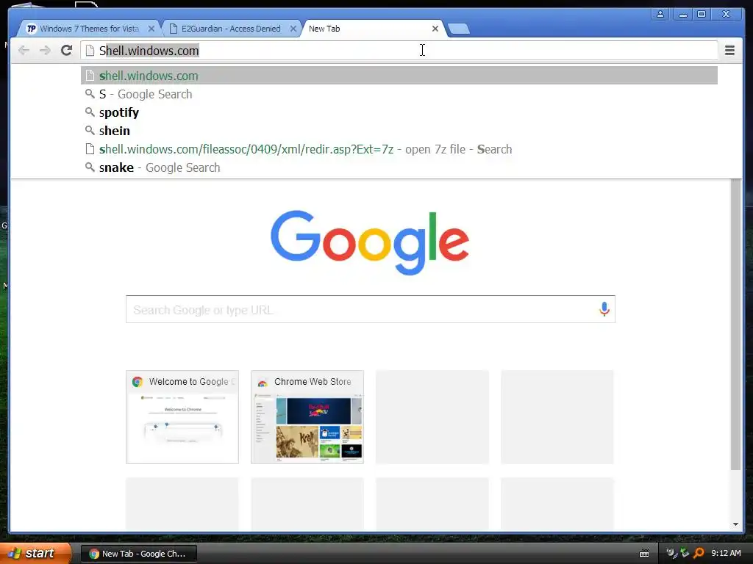Image resolution: width=753 pixels, height=564 pixels.
Task: Close the E2Guardian Access Denied tab
Action: (293, 29)
